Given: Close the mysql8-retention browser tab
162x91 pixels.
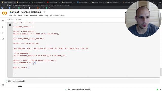Looking at the screenshot, I should pyautogui.click(x=14, y=2).
